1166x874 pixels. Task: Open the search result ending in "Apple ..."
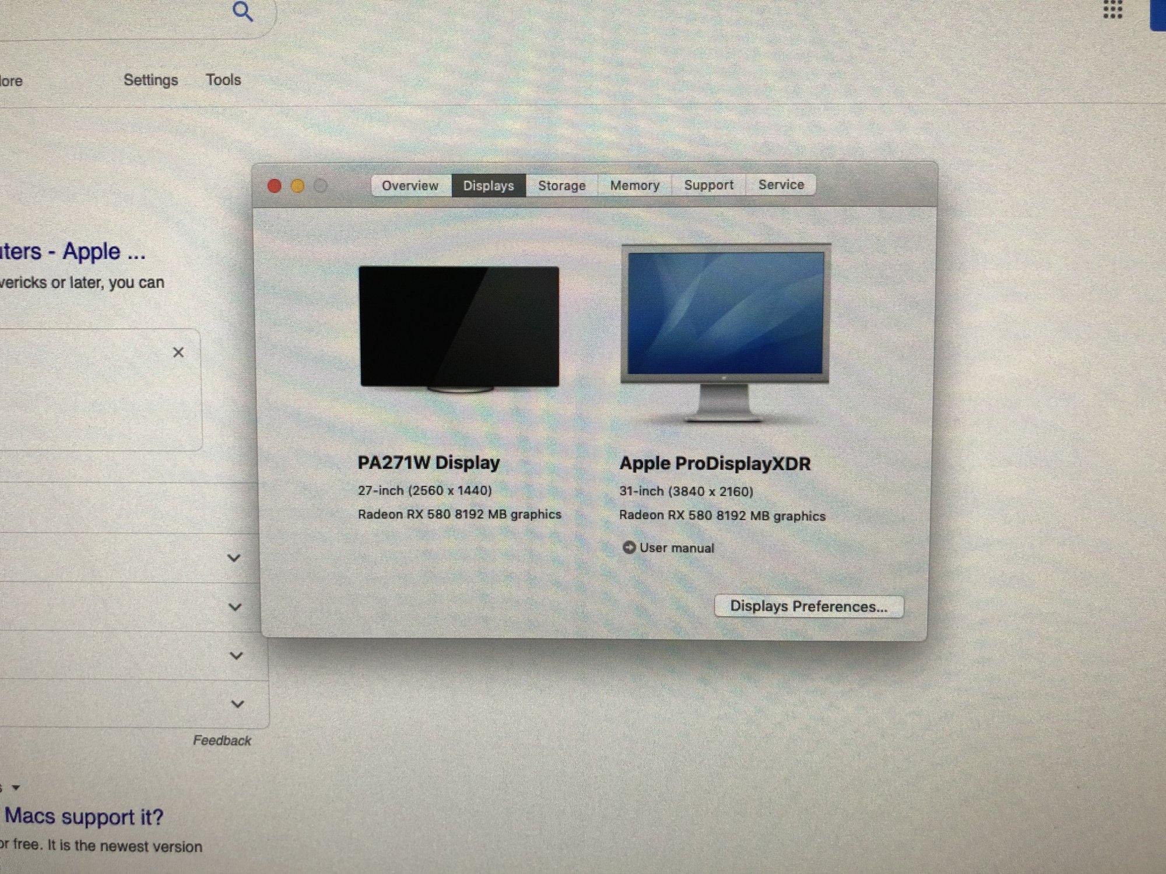click(x=72, y=252)
